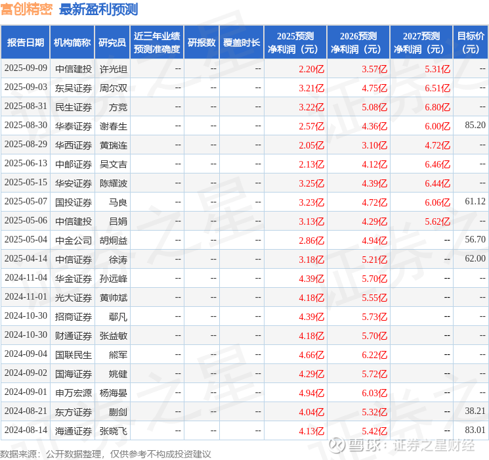Screen dimensions: 489x460
Task: Click 2026 profit value 5.21亿
Action: click(374, 260)
